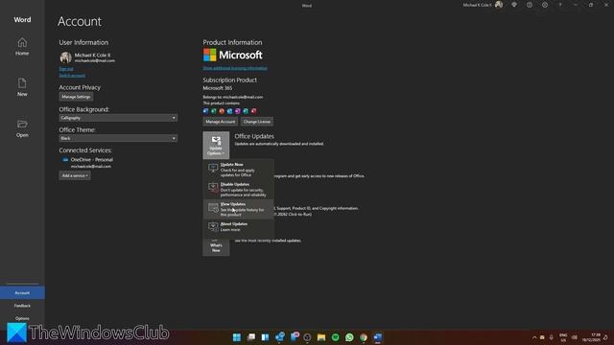
Task: Open Chrome from the taskbar
Action: [364, 337]
